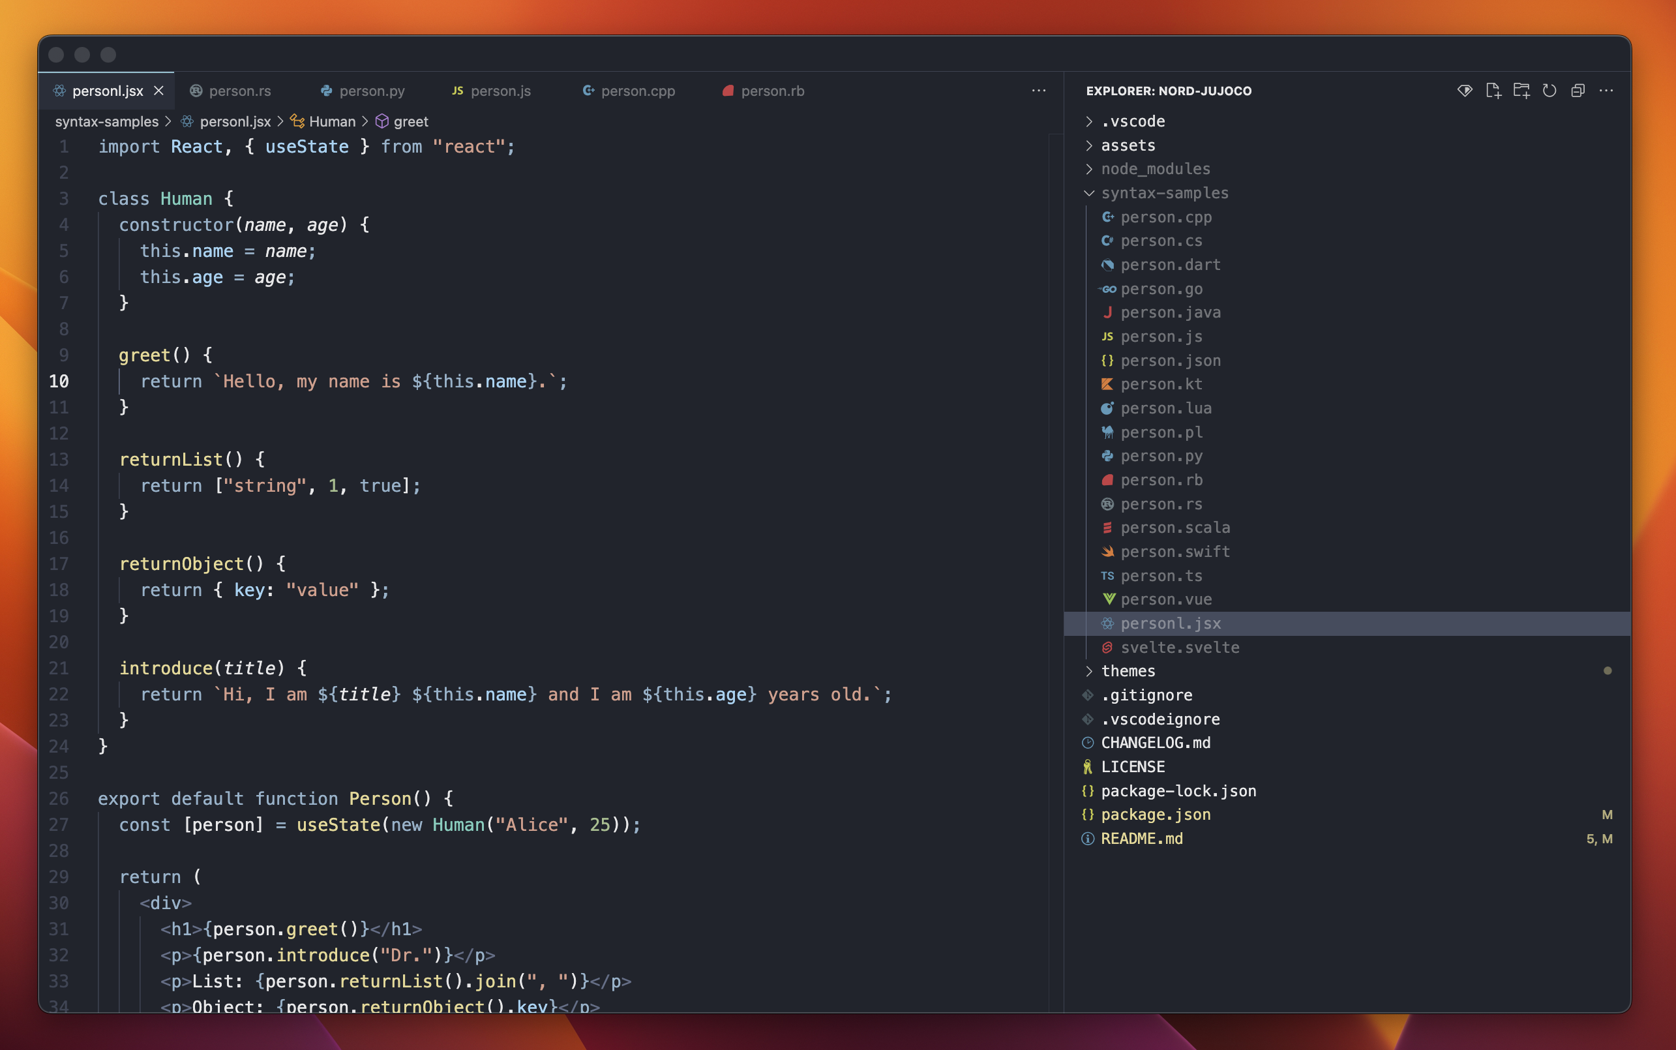This screenshot has width=1676, height=1050.
Task: Switch to the person.cpp tab
Action: point(636,91)
